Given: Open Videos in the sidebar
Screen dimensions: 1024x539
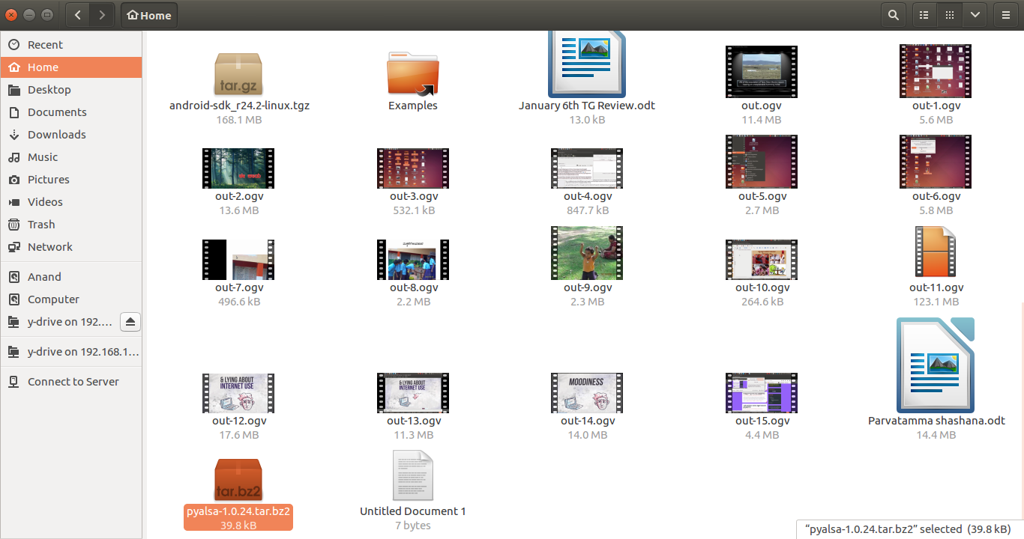Looking at the screenshot, I should (x=70, y=202).
